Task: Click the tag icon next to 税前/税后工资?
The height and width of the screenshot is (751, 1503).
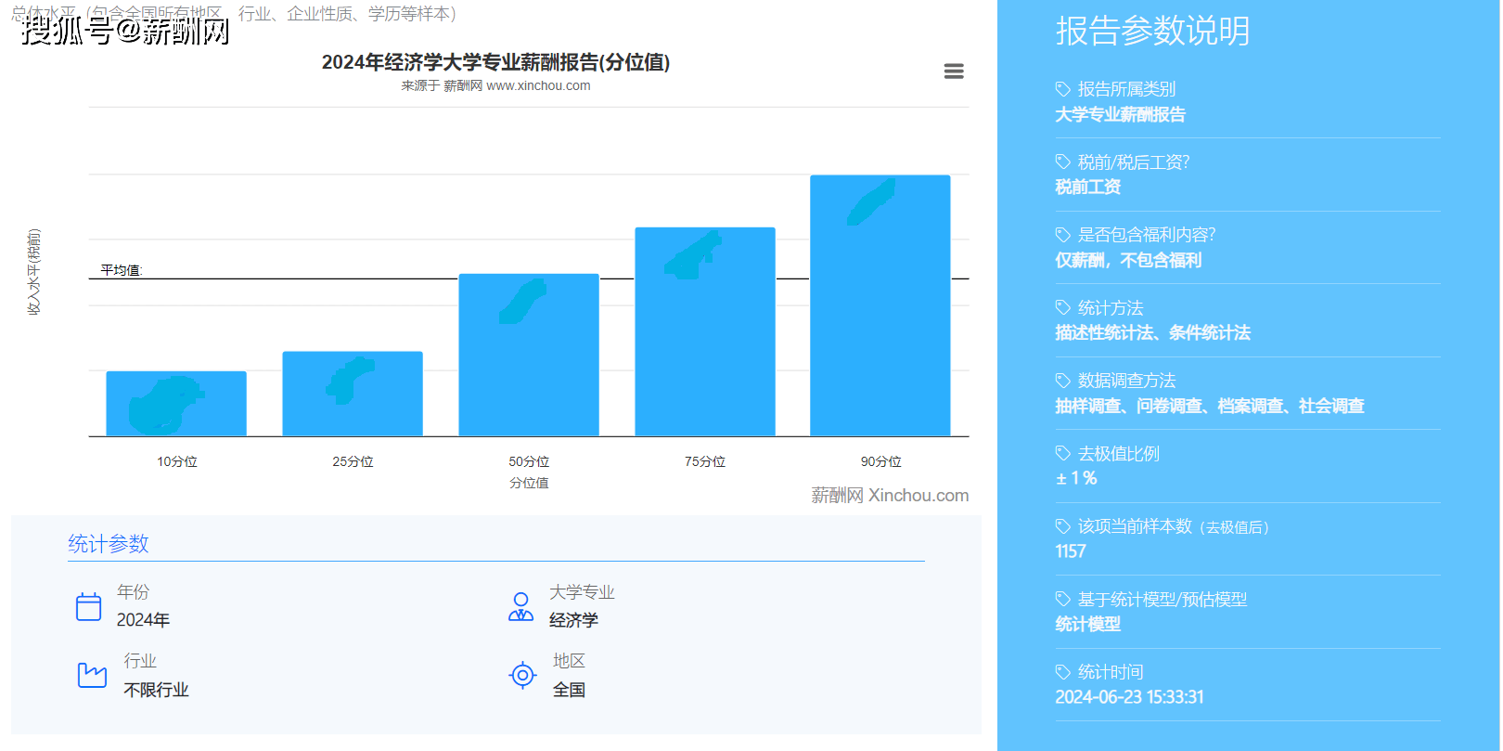Action: 1063,162
